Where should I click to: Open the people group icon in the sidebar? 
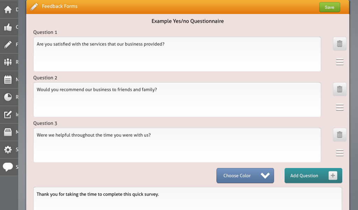[x=8, y=62]
